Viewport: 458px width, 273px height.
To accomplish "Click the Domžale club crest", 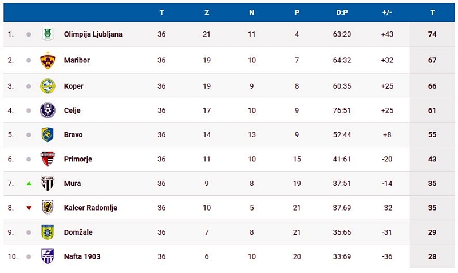I will pyautogui.click(x=48, y=232).
